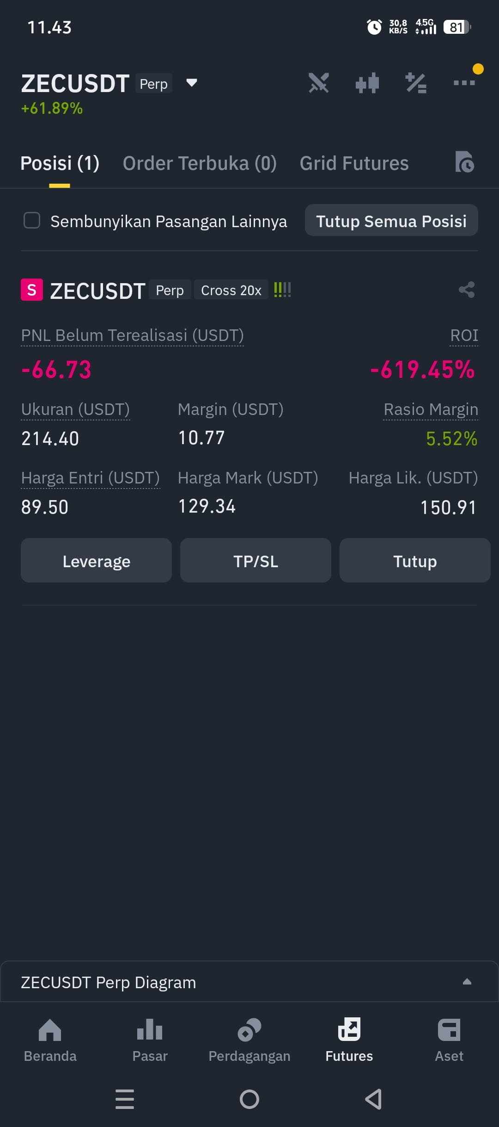The height and width of the screenshot is (1127, 499).
Task: Tap the crossed swords battle icon
Action: (319, 83)
